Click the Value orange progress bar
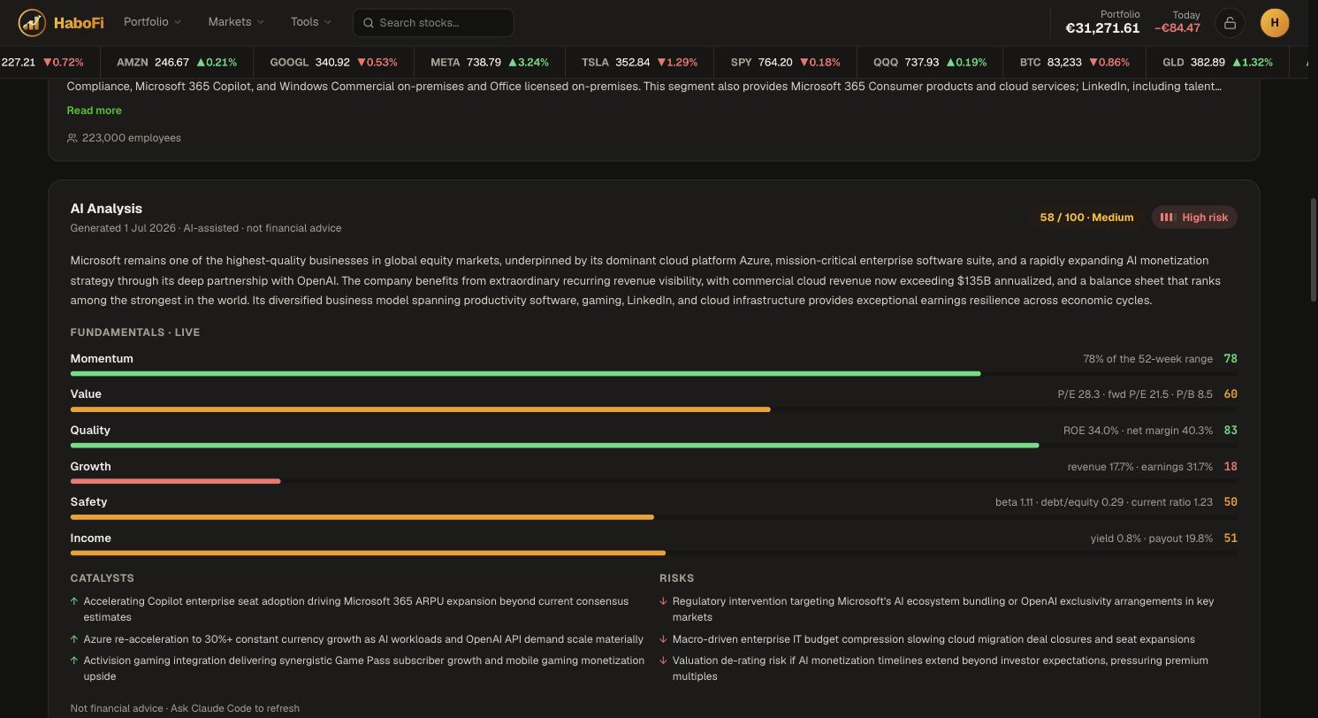1318x718 pixels. [x=420, y=409]
